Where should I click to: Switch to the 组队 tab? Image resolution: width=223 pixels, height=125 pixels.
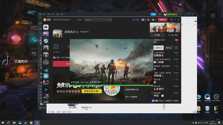pyautogui.click(x=157, y=35)
